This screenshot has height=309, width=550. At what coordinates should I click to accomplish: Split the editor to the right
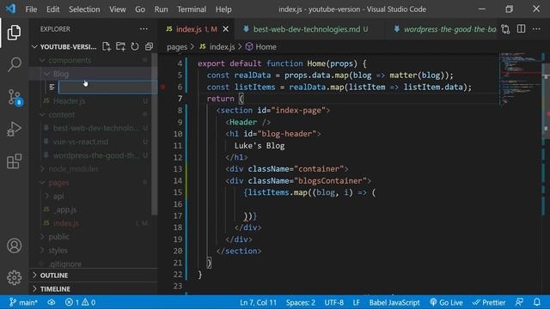(x=522, y=29)
